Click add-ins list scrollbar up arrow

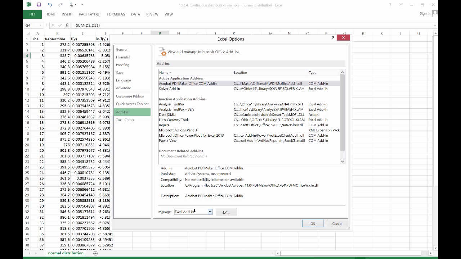point(343,72)
